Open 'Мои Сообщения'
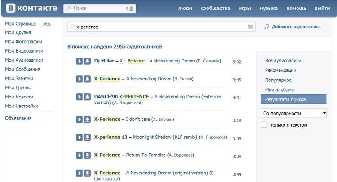Screen dimensions: 337x182 tap(22, 69)
